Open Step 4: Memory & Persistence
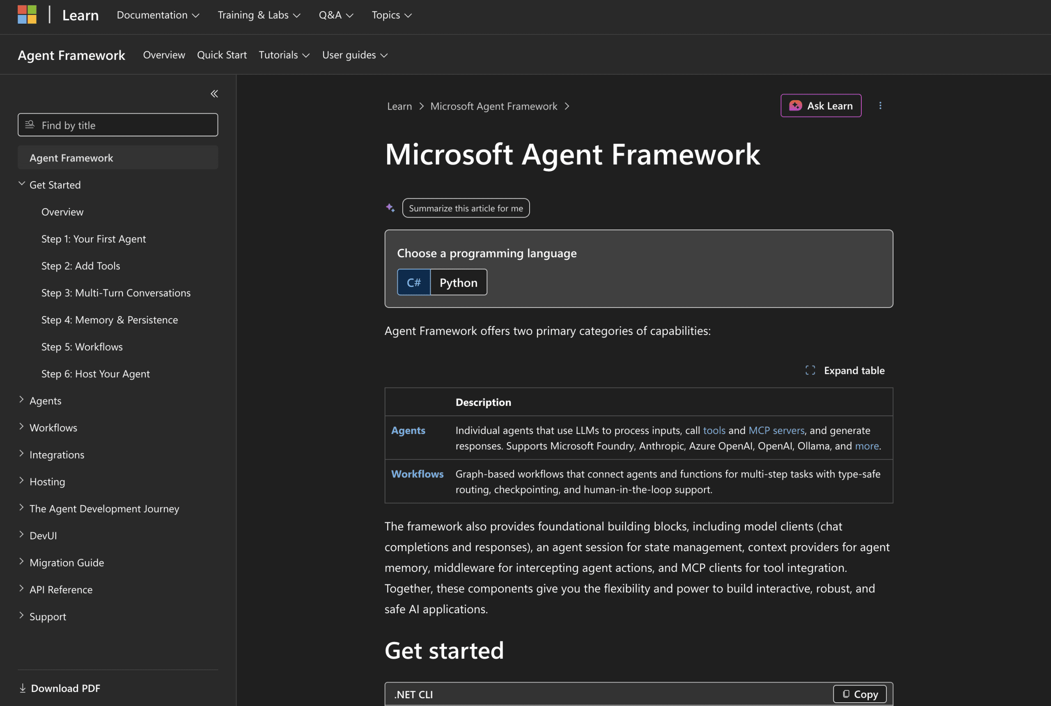Image resolution: width=1051 pixels, height=706 pixels. (110, 320)
